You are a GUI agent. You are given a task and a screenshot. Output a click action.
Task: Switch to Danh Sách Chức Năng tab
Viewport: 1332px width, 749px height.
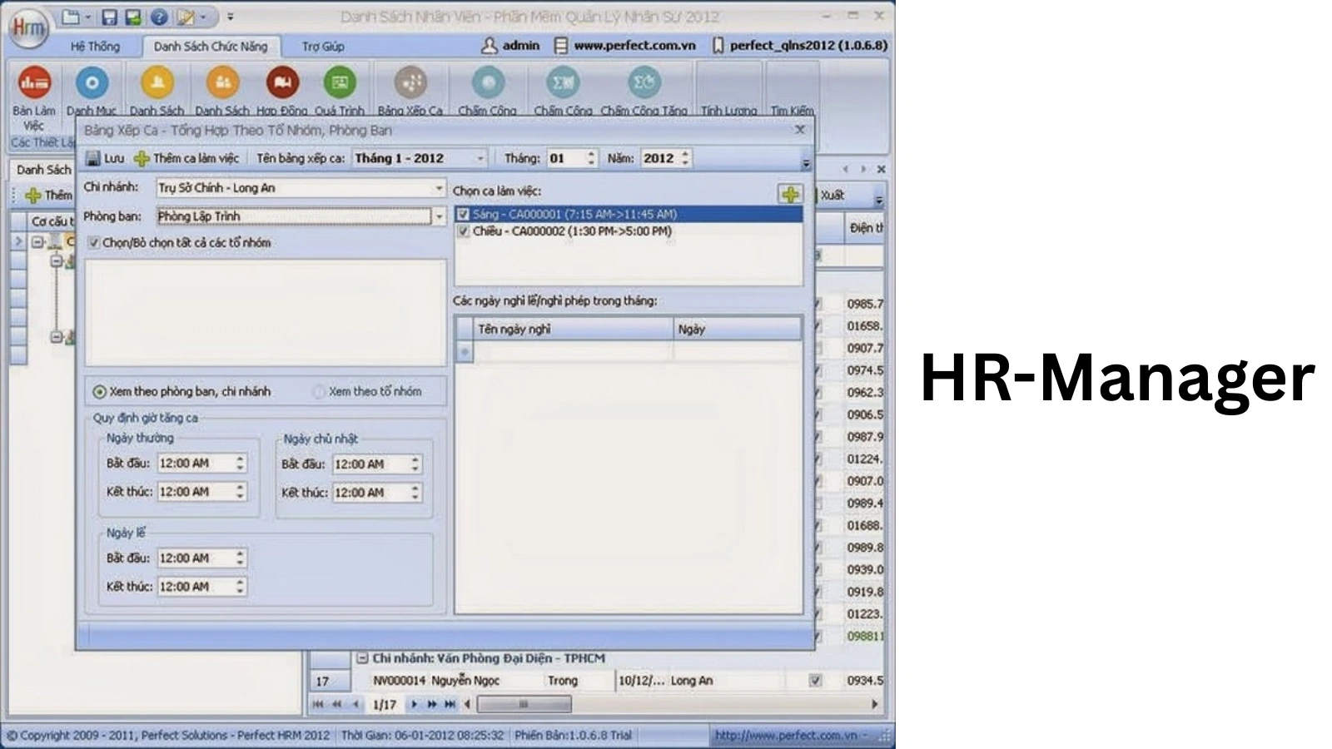point(211,47)
